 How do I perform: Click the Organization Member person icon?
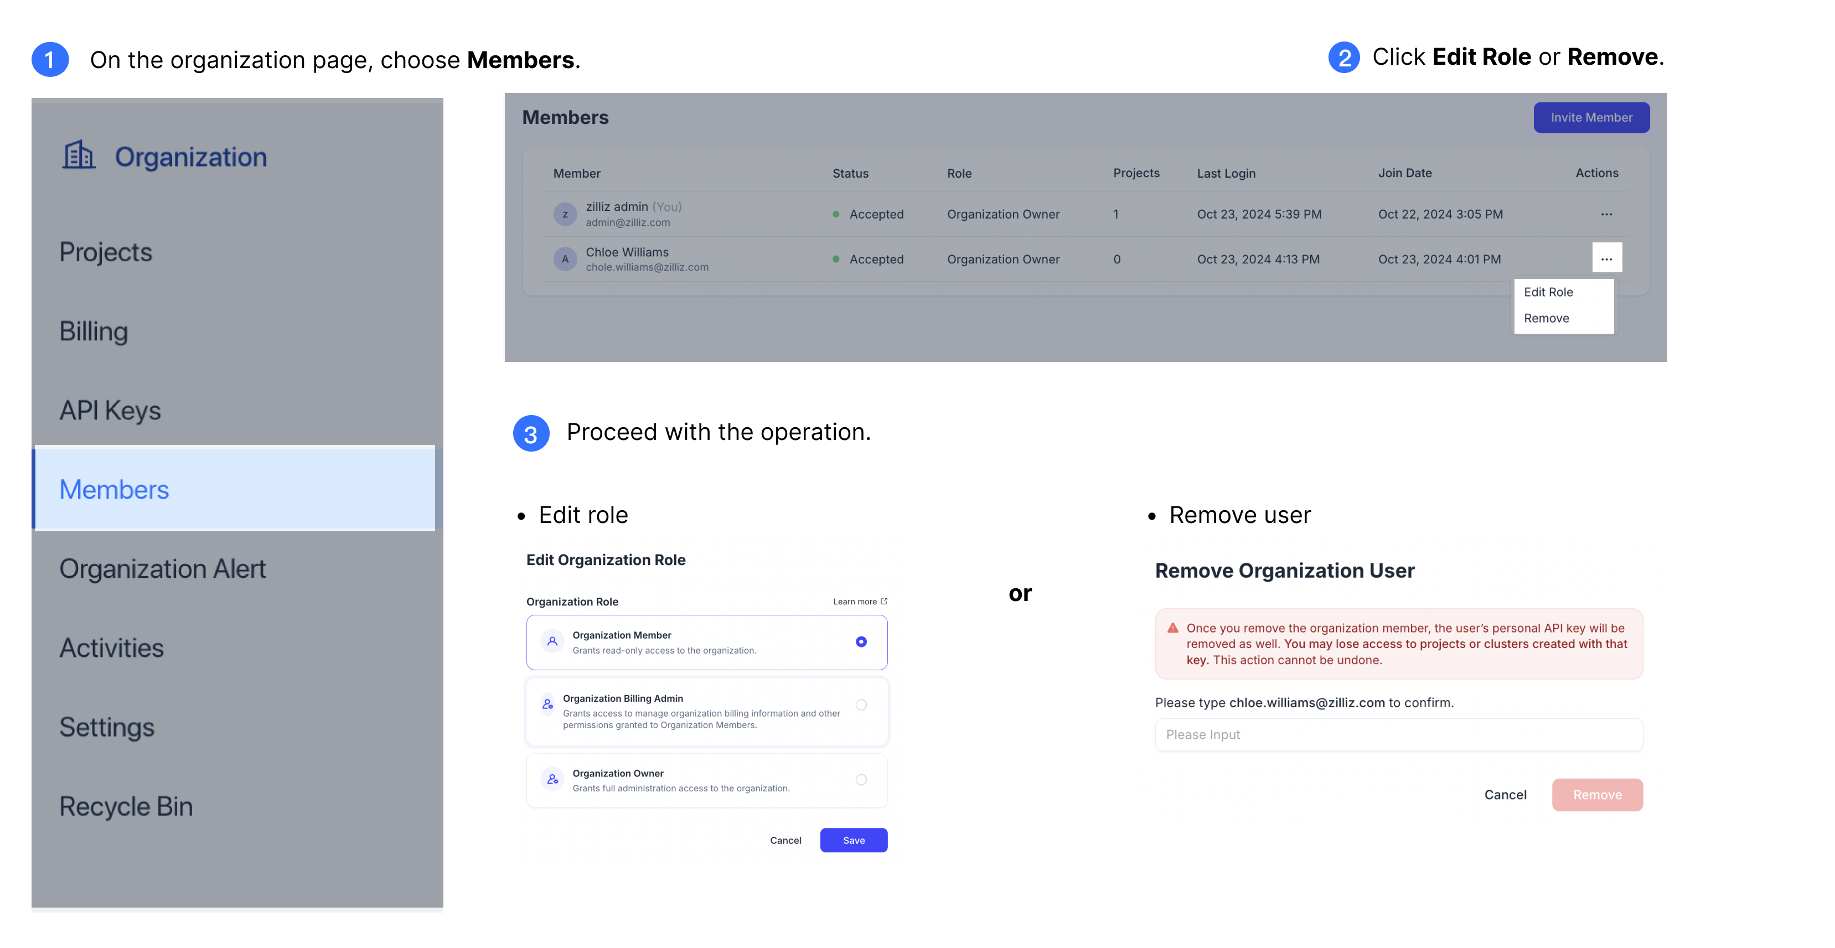(x=551, y=640)
